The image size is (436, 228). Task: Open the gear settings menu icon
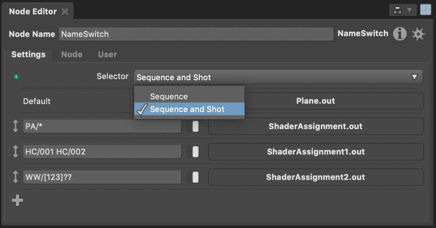[418, 34]
